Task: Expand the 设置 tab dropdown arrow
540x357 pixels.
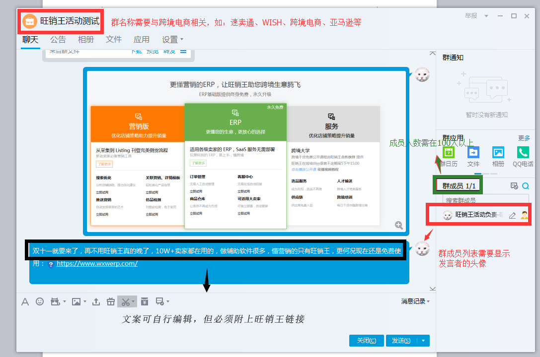Action: pyautogui.click(x=182, y=39)
